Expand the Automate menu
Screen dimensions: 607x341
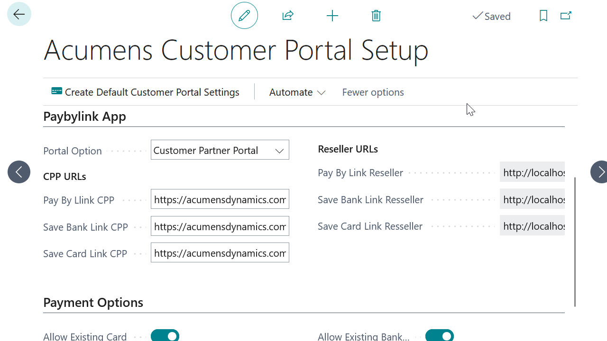click(x=297, y=92)
